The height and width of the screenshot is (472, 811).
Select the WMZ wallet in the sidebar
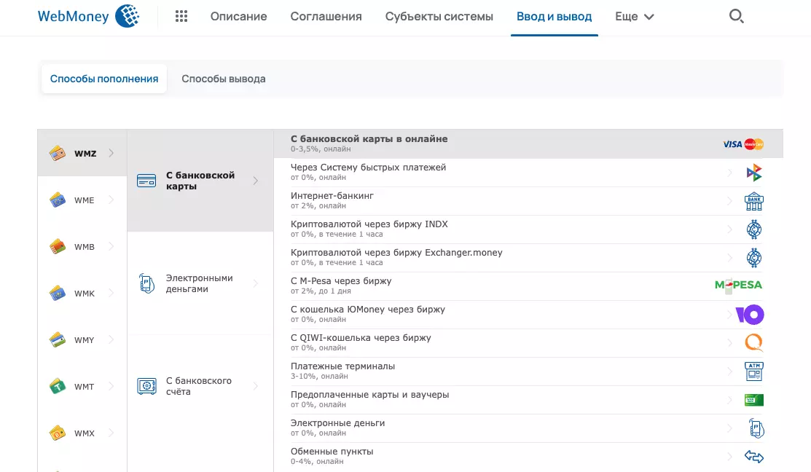(79, 153)
